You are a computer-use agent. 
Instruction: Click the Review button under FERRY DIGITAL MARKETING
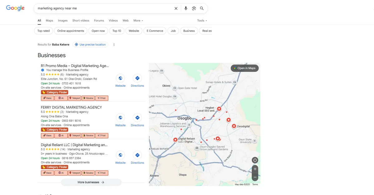coord(88,136)
